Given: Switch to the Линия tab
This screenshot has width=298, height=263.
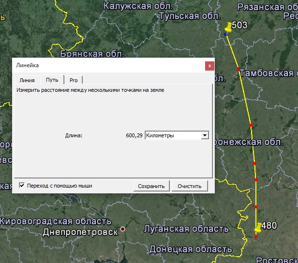Looking at the screenshot, I should coord(27,80).
